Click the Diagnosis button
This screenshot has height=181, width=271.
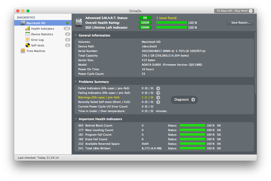[x=184, y=100]
